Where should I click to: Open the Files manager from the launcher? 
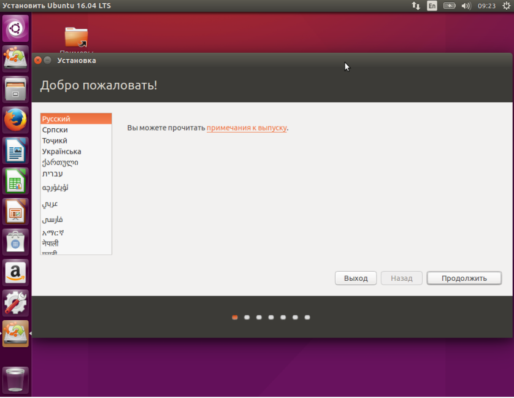[15, 89]
